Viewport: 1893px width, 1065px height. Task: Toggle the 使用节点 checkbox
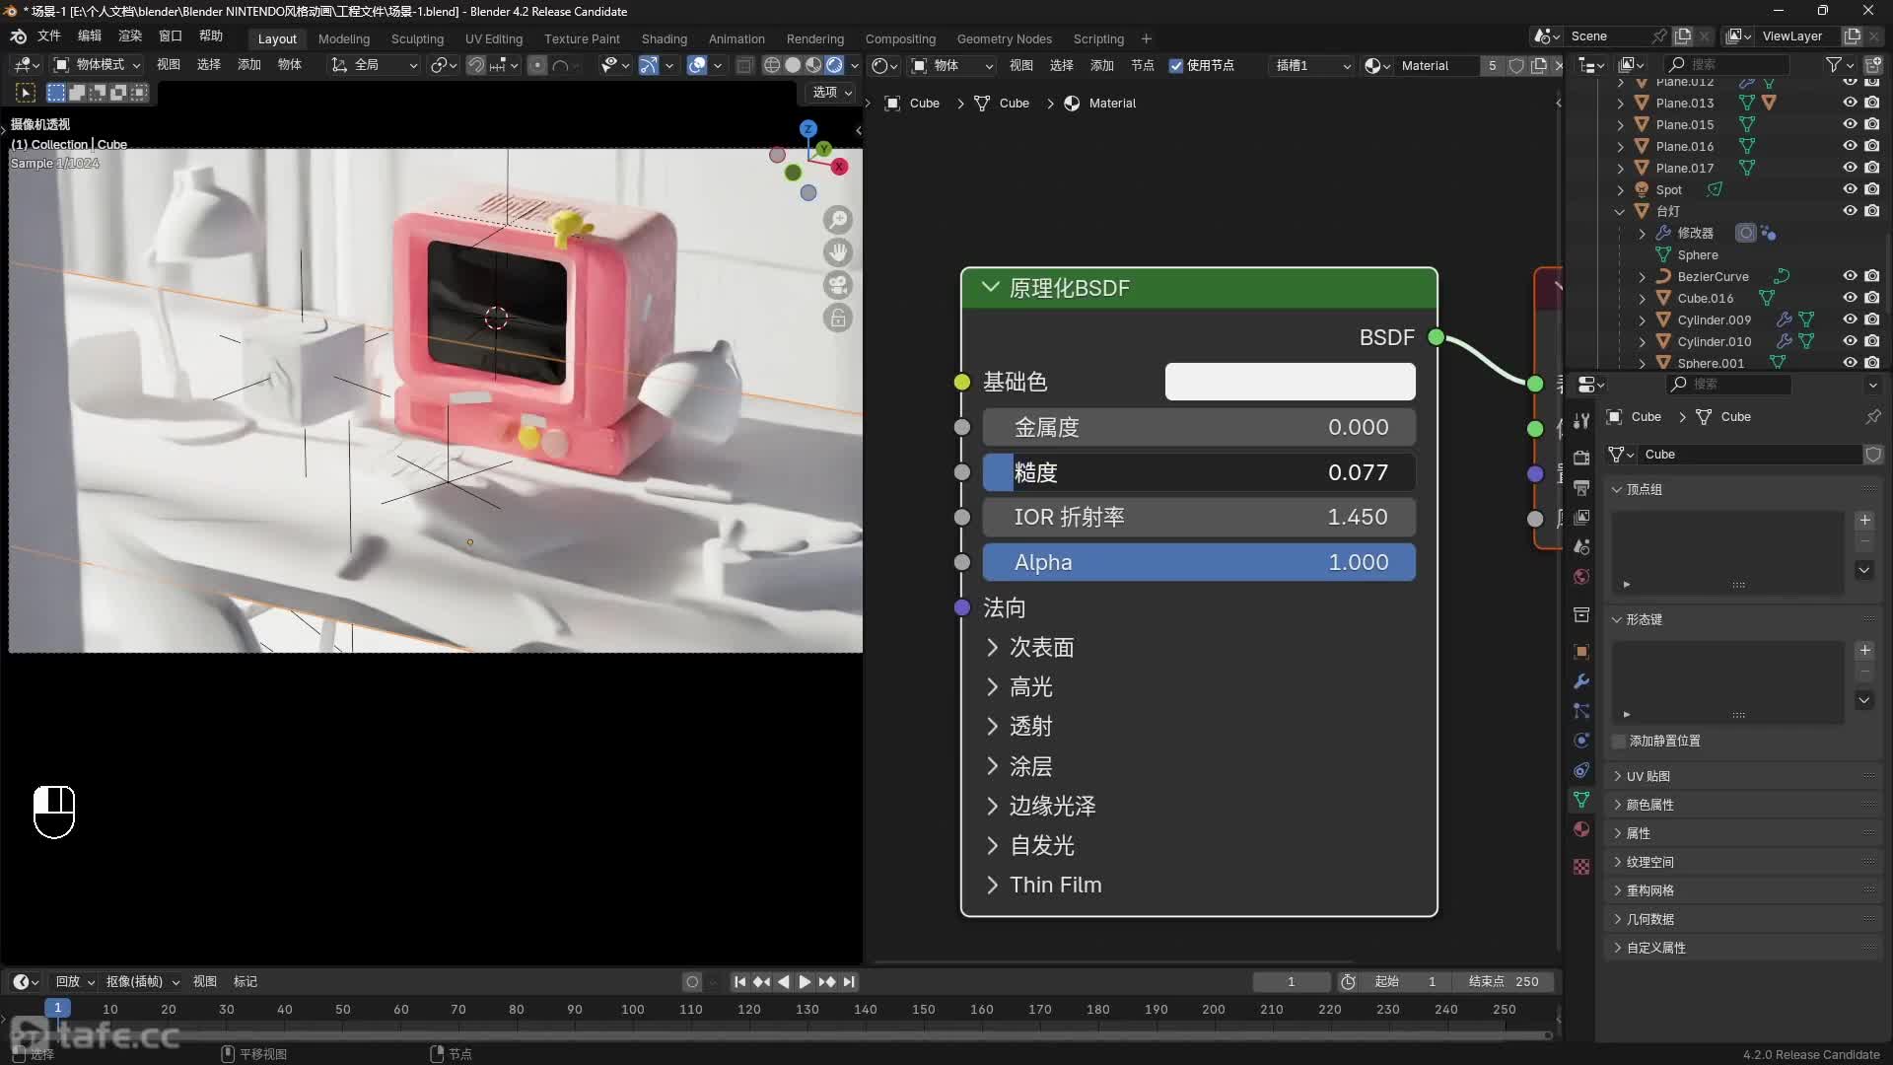[x=1176, y=66]
